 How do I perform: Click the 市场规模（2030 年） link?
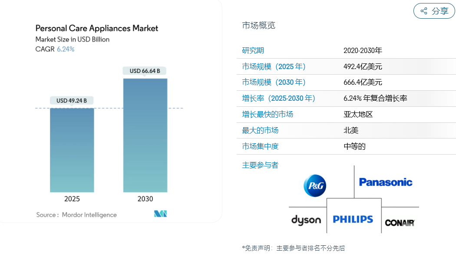pyautogui.click(x=273, y=82)
